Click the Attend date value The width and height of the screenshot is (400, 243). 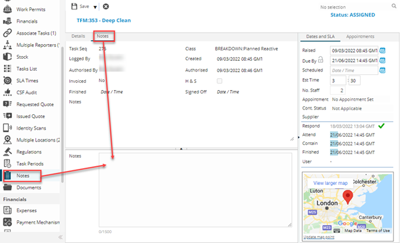pyautogui.click(x=352, y=135)
